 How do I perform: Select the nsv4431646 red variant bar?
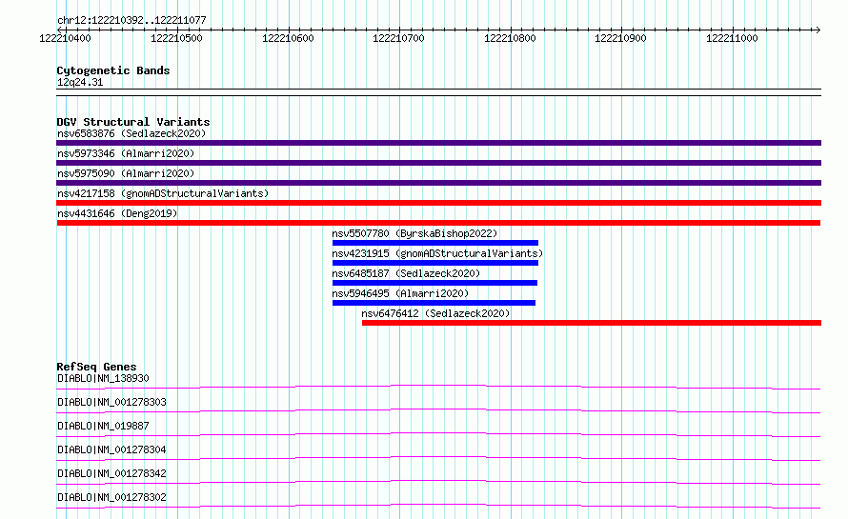(438, 223)
